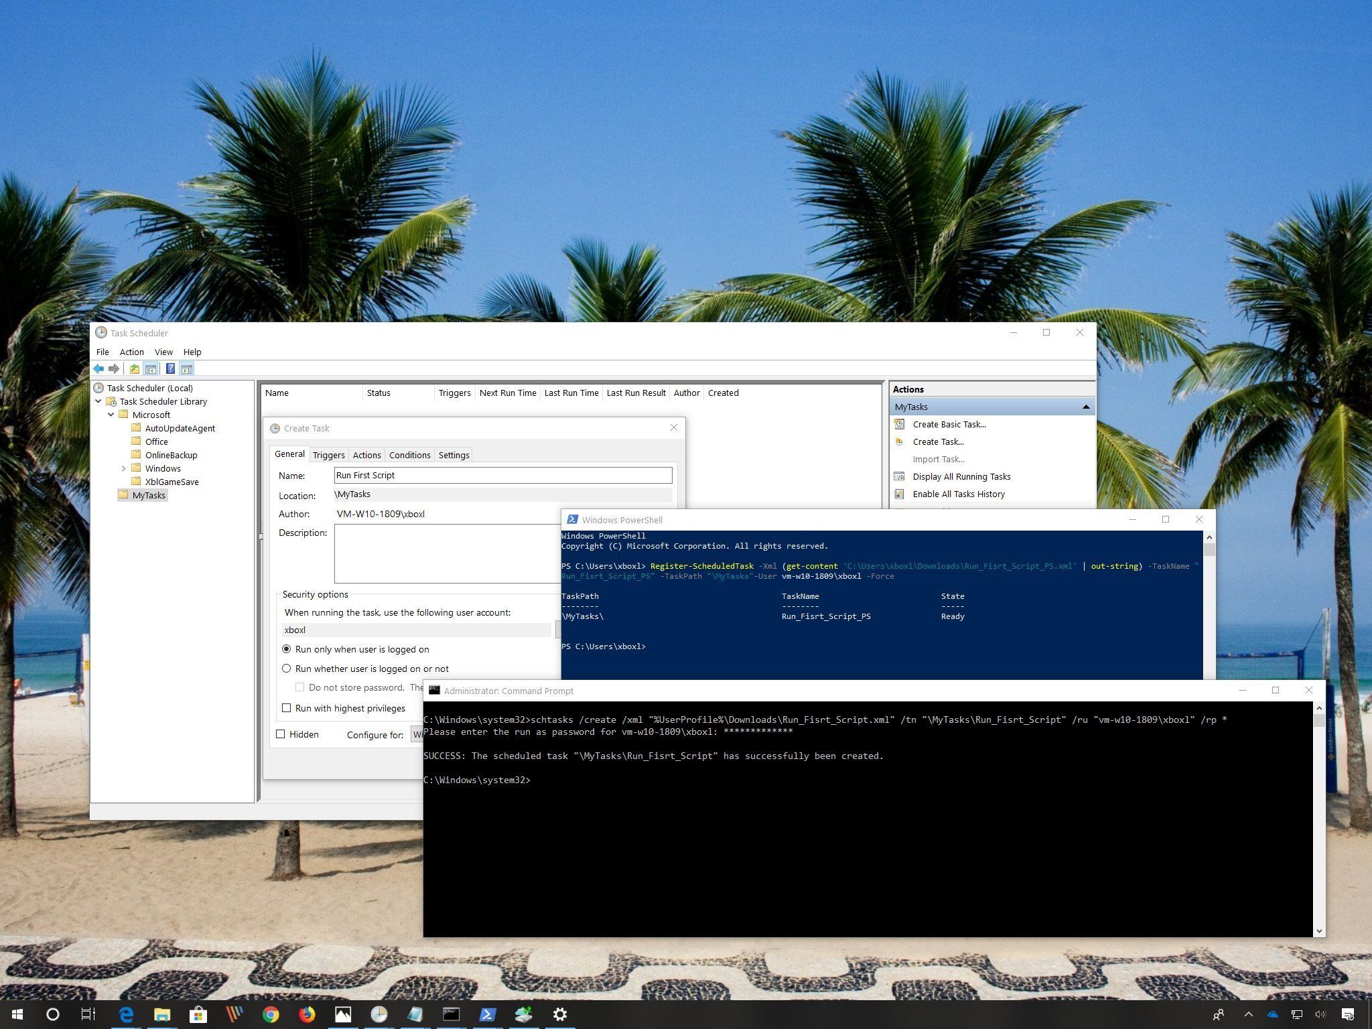1372x1029 pixels.
Task: Switch to the Actions tab in Create Task
Action: coord(366,455)
